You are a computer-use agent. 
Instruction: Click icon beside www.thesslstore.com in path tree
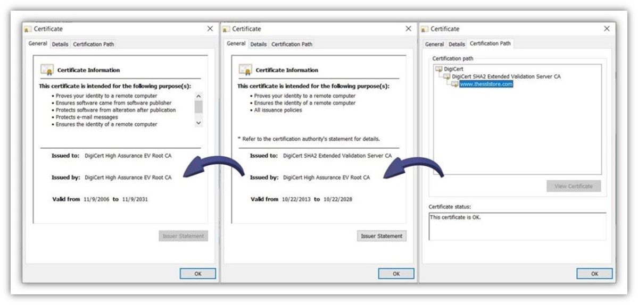point(454,84)
